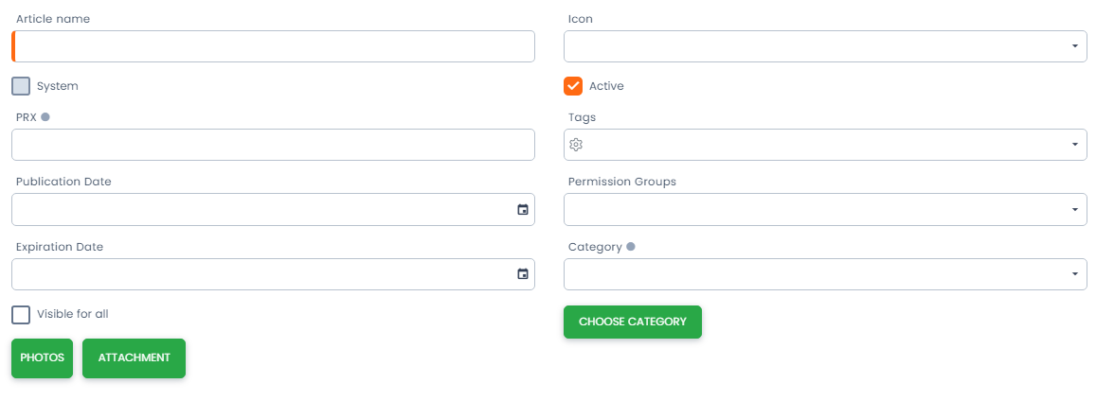The image size is (1096, 401).
Task: Tick the Visible for all checkbox
Action: pyautogui.click(x=21, y=314)
